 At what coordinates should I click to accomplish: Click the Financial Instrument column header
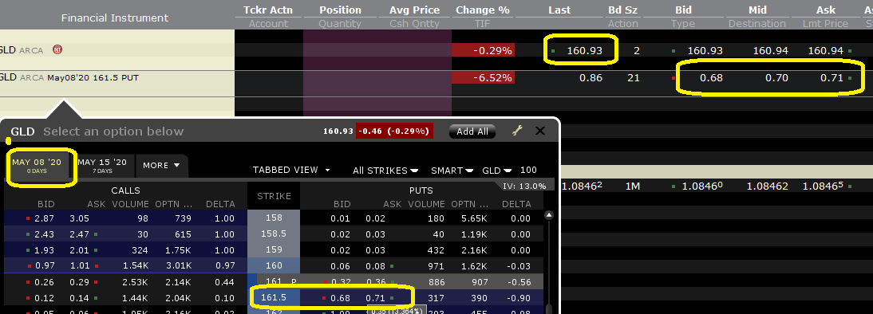(115, 18)
